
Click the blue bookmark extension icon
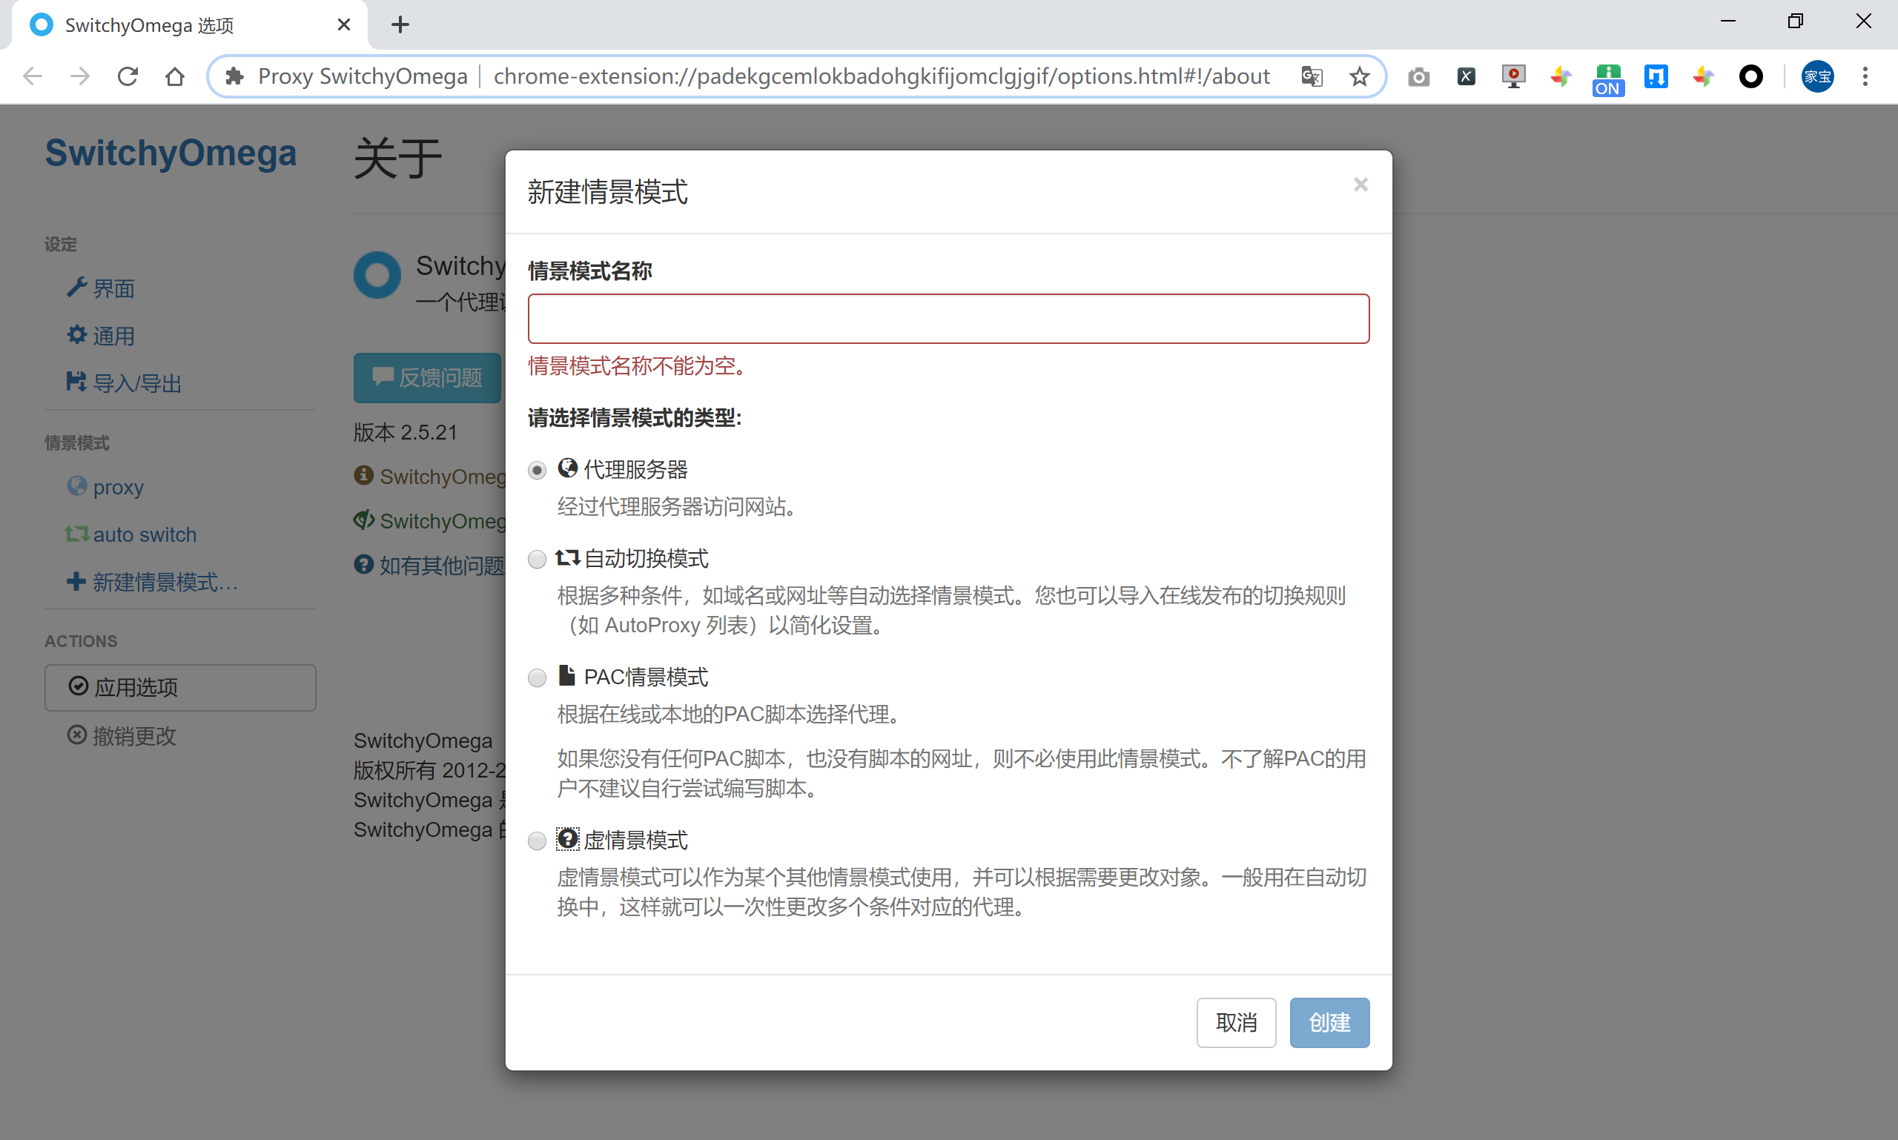(1655, 76)
